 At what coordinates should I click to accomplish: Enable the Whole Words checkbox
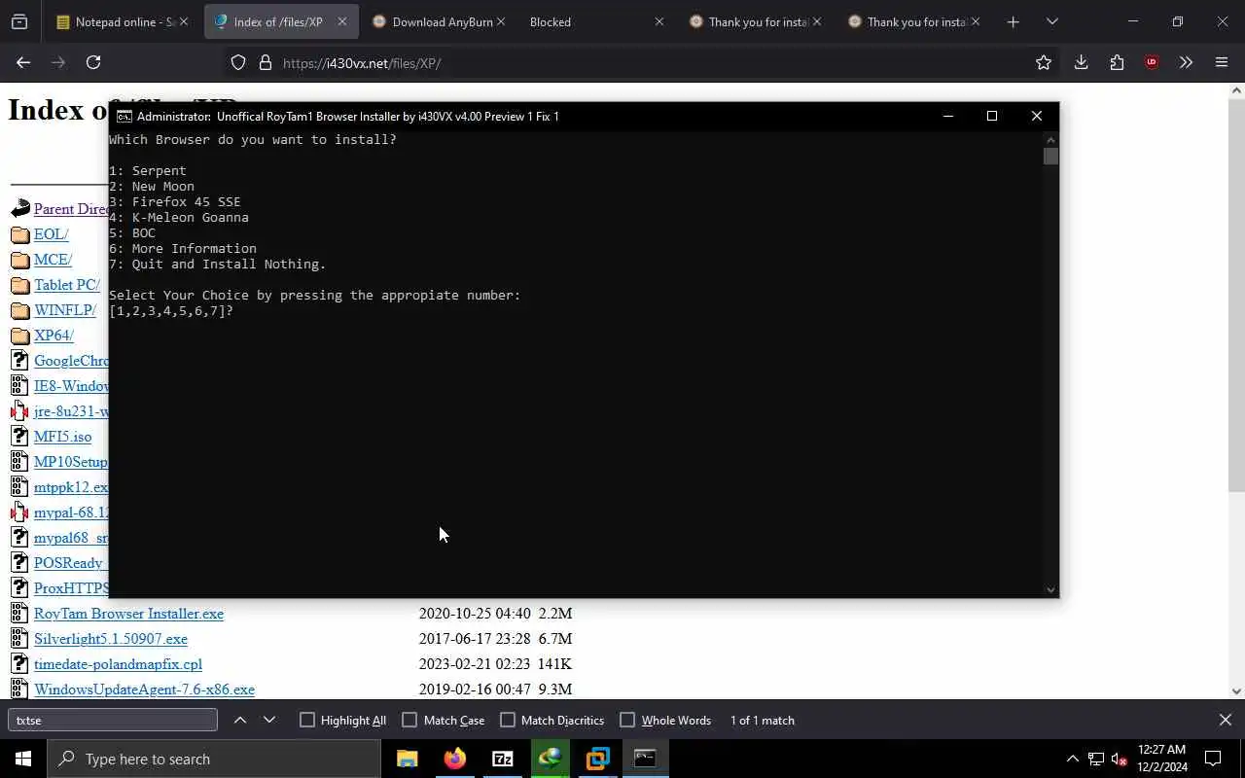pos(627,720)
